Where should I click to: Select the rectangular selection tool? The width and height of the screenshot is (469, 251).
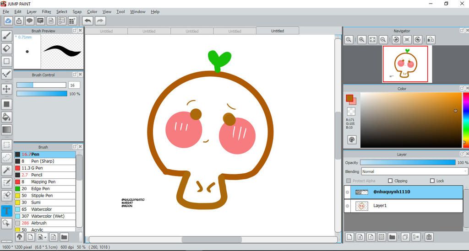point(6,145)
